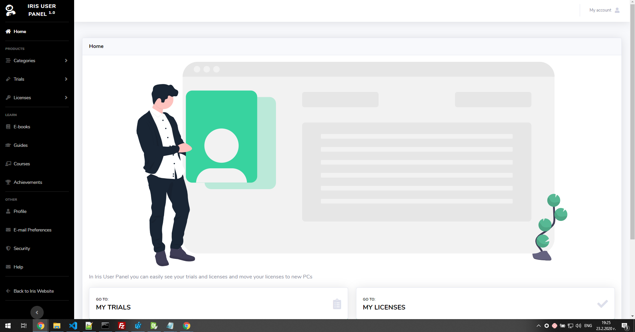Image resolution: width=635 pixels, height=332 pixels.
Task: Go to MY LICENSES card
Action: [485, 303]
